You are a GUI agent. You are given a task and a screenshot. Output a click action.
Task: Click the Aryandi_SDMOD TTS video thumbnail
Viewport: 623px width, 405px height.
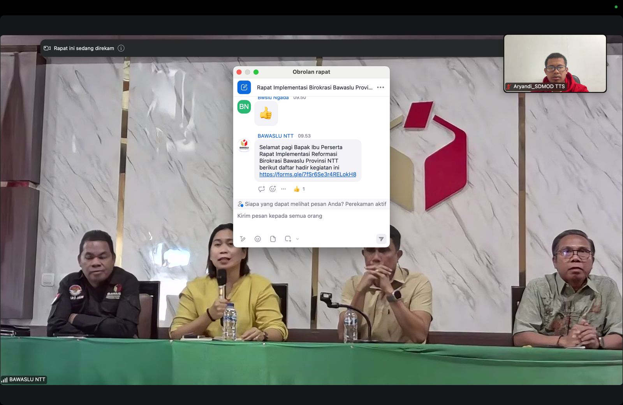point(555,63)
